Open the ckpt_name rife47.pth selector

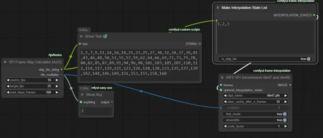(x=255, y=96)
